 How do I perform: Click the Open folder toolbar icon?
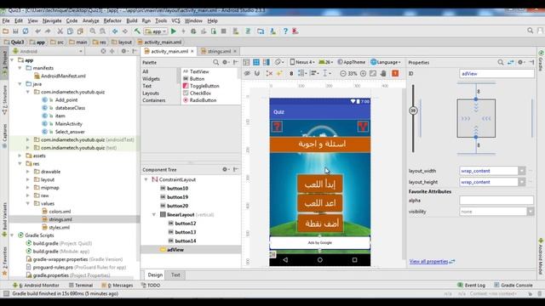click(x=6, y=31)
